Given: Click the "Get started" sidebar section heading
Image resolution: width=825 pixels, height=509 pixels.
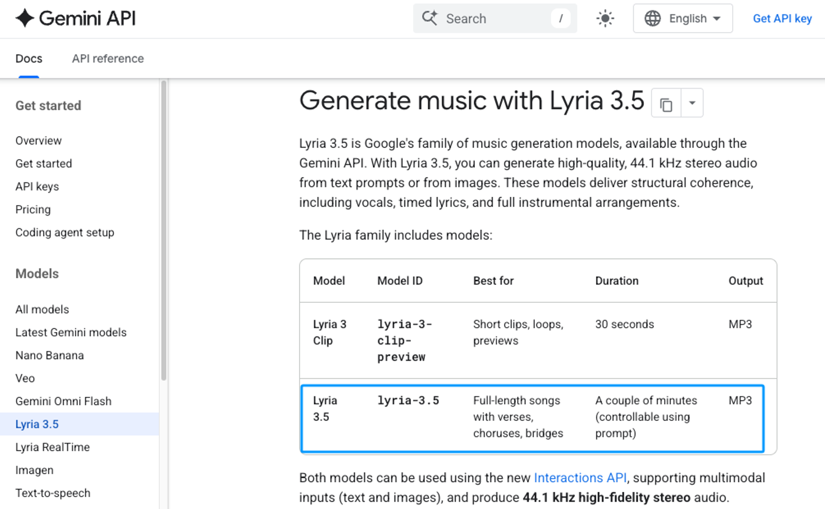Looking at the screenshot, I should point(48,106).
